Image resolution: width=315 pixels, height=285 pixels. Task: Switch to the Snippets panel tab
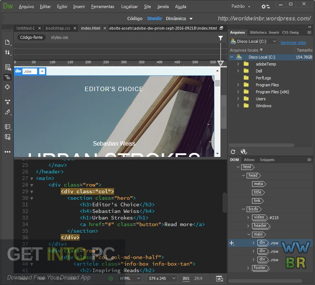267,160
